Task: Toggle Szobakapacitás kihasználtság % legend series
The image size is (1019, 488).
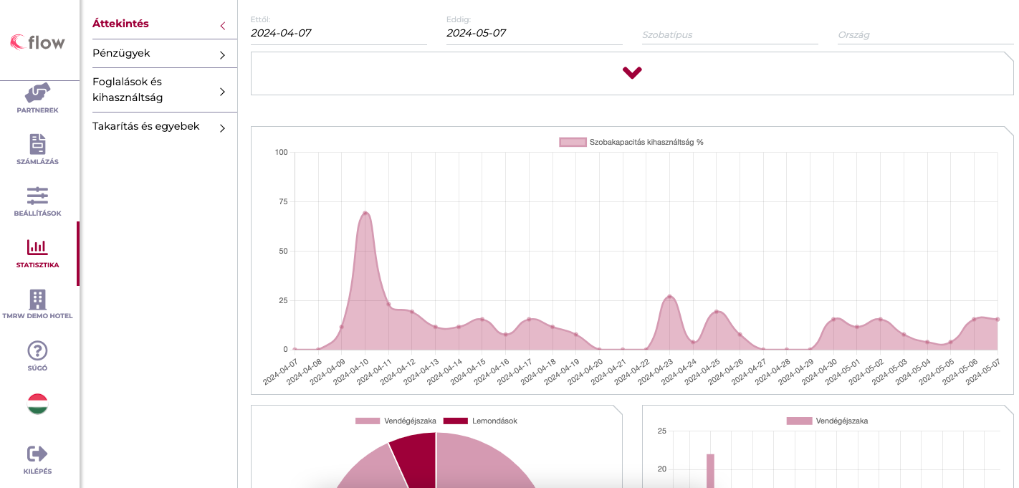Action: pyautogui.click(x=631, y=142)
